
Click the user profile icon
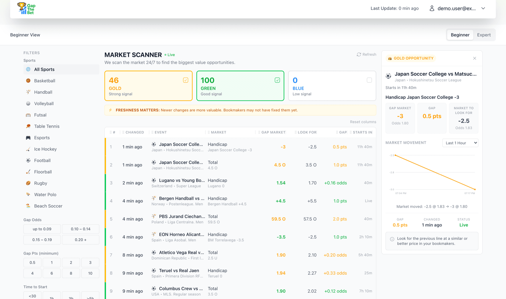[432, 8]
